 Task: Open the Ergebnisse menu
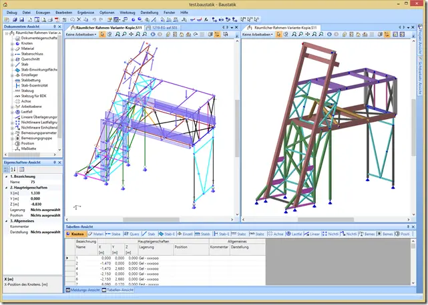click(x=85, y=13)
